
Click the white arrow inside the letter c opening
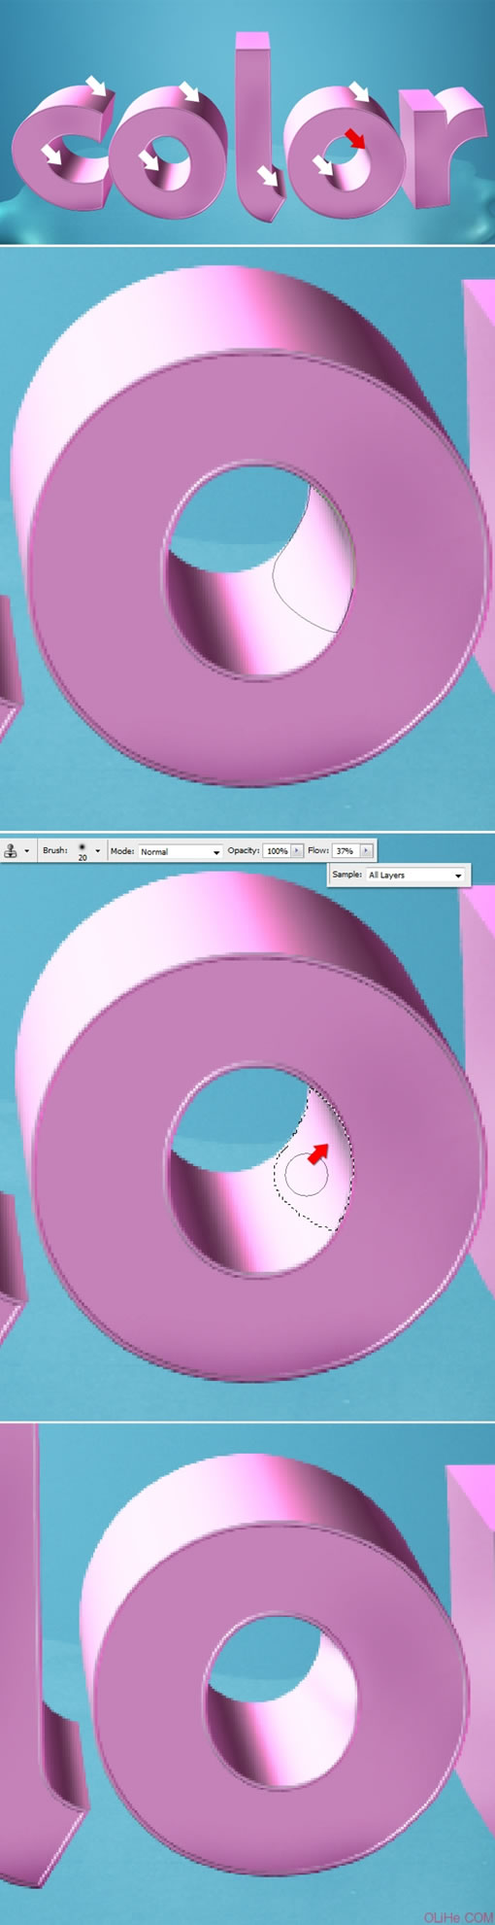pos(49,154)
